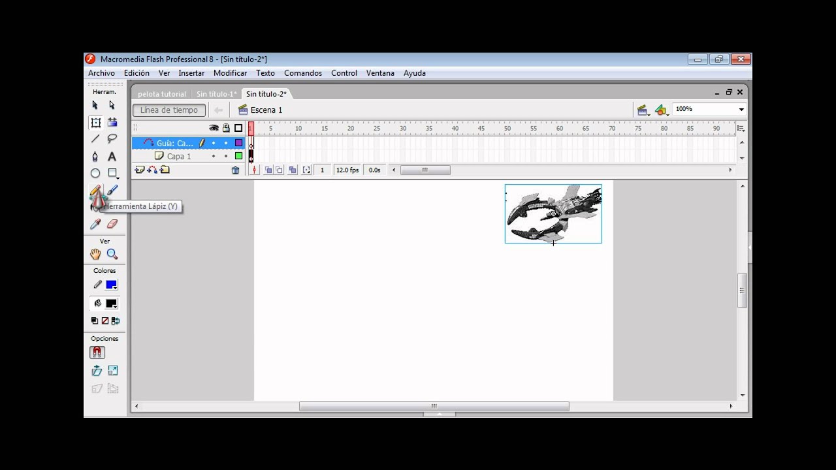Select the Text tool
Viewport: 836px width, 470px height.
coord(112,156)
